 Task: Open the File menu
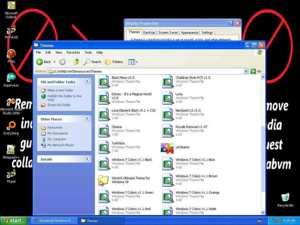coord(38,52)
